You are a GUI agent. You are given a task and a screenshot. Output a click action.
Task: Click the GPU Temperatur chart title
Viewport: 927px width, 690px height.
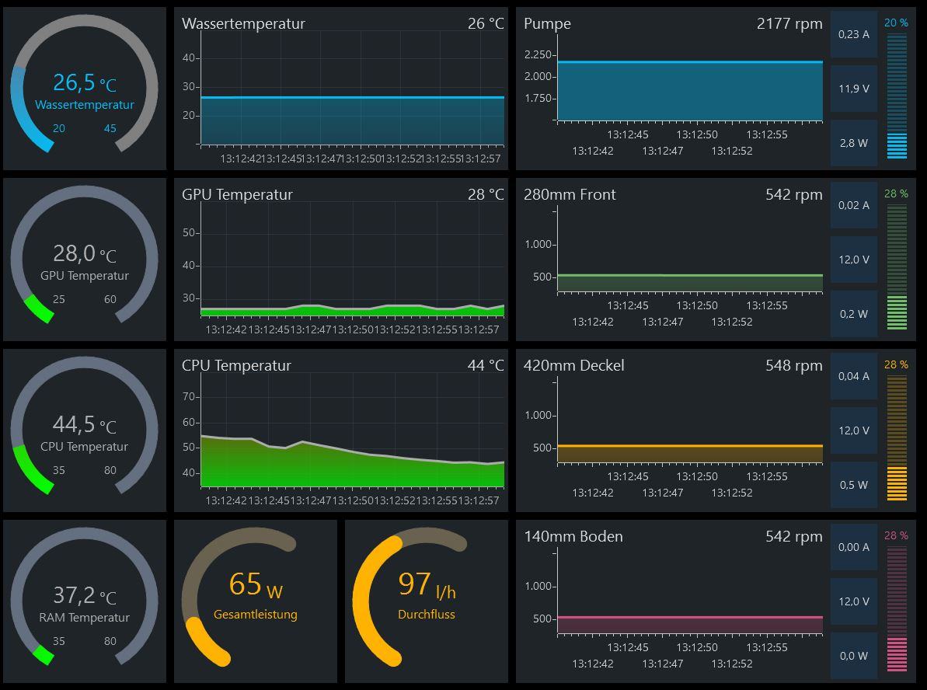[x=237, y=194]
